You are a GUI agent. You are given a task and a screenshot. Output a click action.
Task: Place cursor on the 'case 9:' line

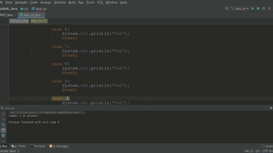61,81
